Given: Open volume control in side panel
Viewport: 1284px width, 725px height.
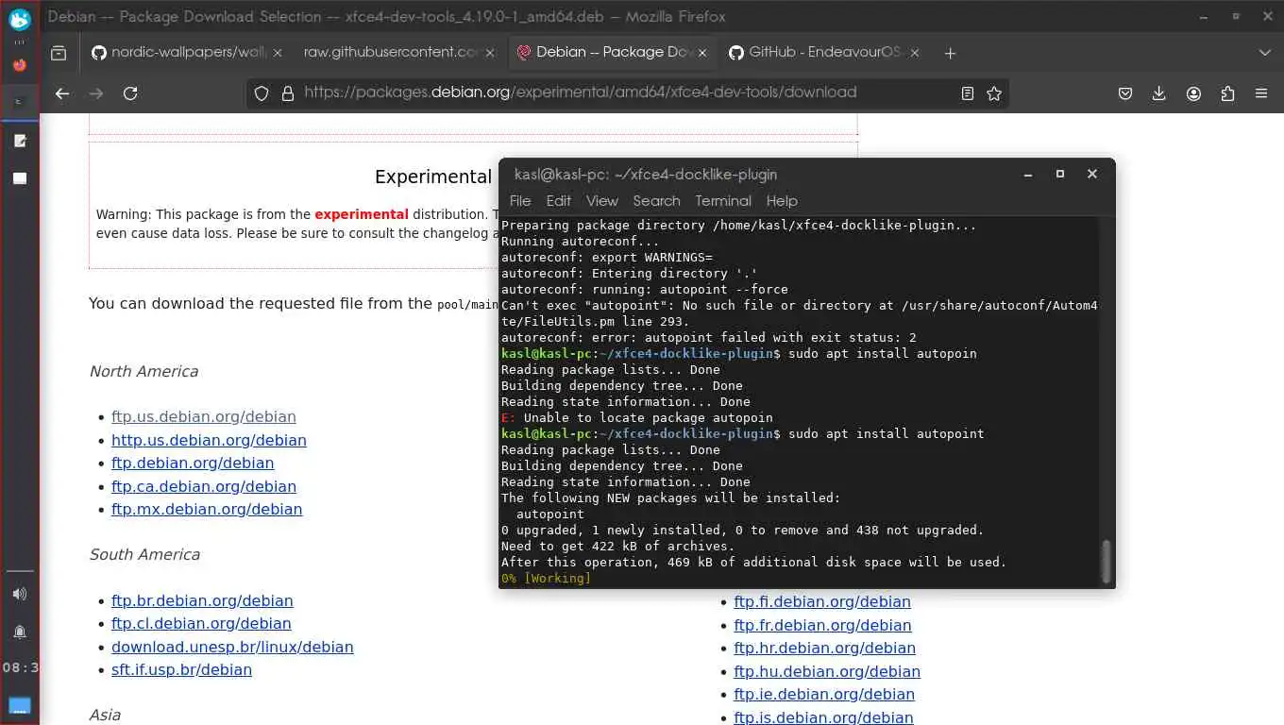Looking at the screenshot, I should 20,594.
